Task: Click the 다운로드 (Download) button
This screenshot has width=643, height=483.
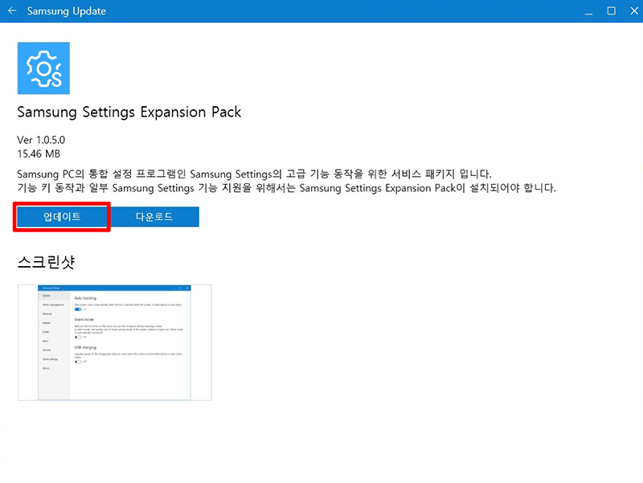Action: click(x=154, y=216)
